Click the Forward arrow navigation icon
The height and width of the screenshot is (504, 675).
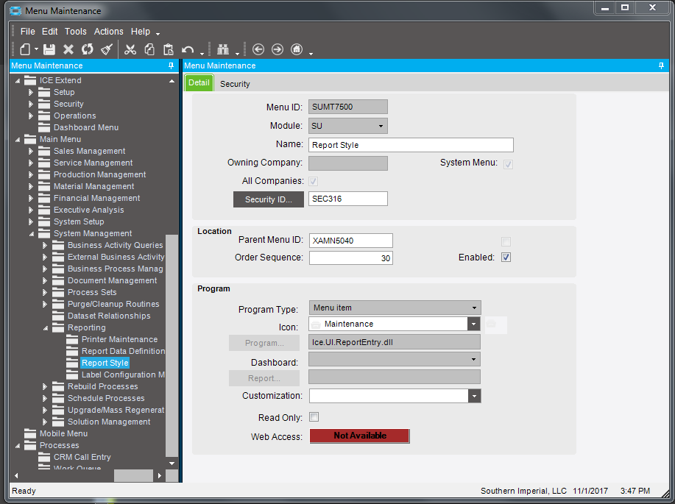278,49
